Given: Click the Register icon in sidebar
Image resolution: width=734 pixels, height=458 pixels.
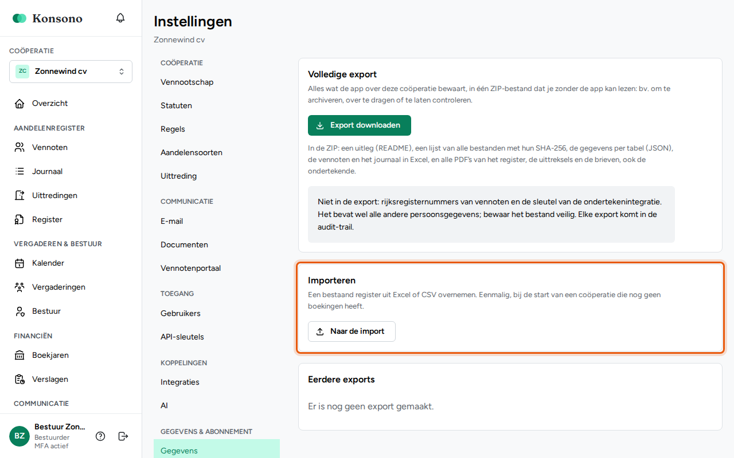Looking at the screenshot, I should click(20, 220).
